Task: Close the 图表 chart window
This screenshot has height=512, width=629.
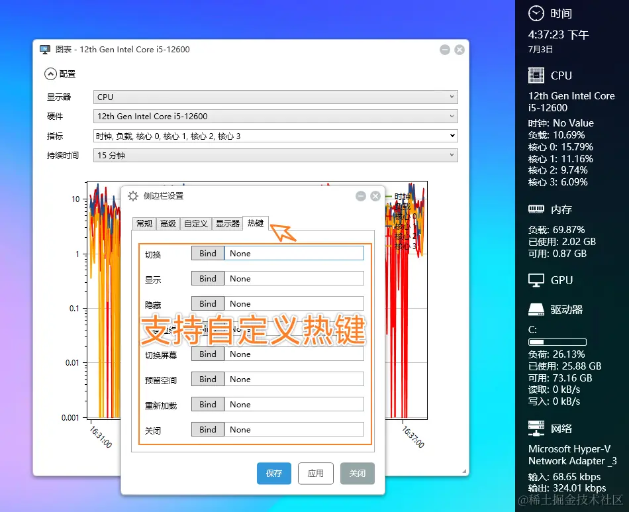Action: tap(460, 50)
